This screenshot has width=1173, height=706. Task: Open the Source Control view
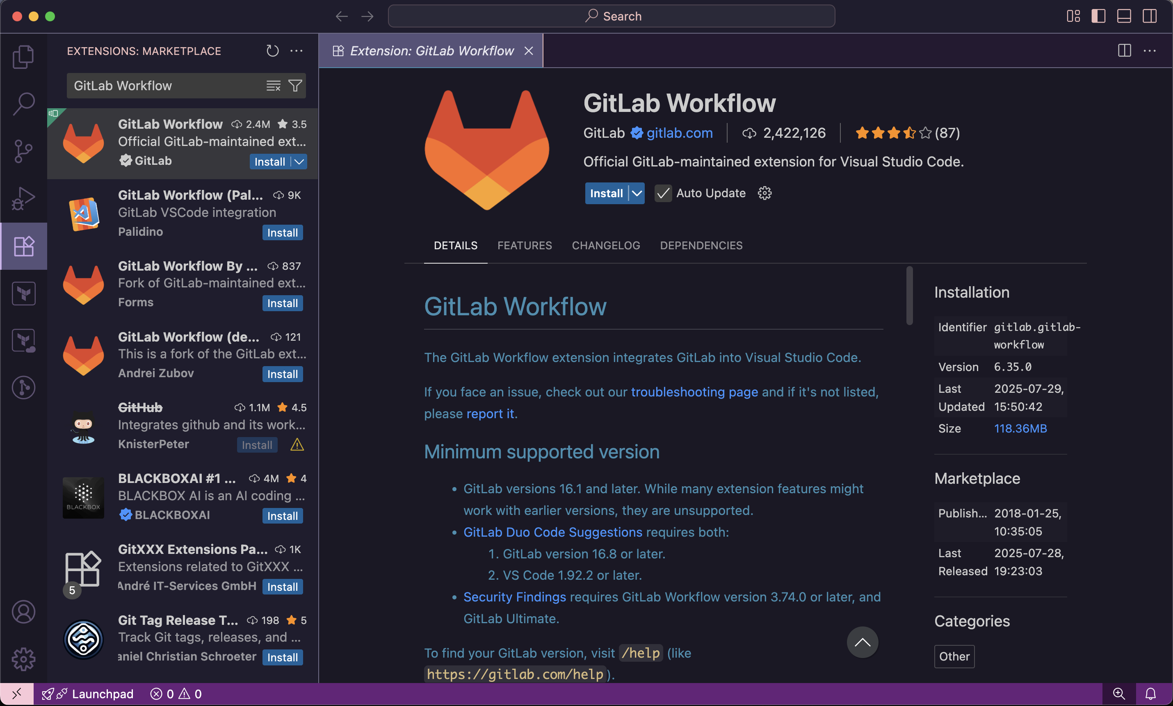[x=23, y=150]
